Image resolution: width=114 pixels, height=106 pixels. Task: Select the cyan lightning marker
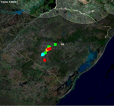click(x=43, y=55)
